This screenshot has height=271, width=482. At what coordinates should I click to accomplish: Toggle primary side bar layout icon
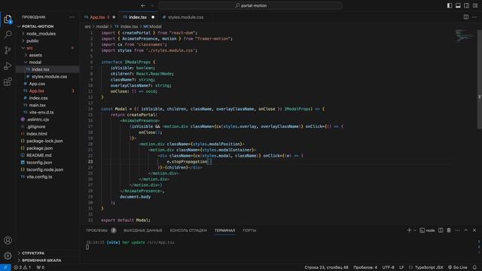click(450, 5)
